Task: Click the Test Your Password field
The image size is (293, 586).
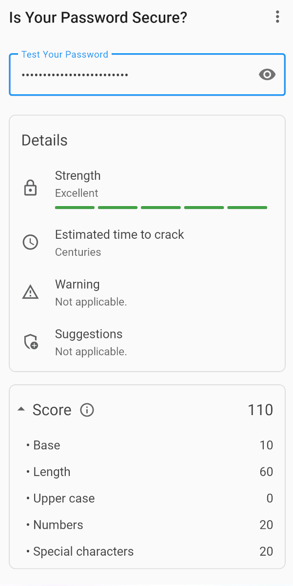Action: tap(132, 75)
